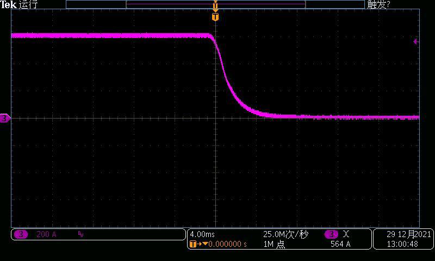Click the bandwidth limit icon for channel 3

pyautogui.click(x=80, y=234)
